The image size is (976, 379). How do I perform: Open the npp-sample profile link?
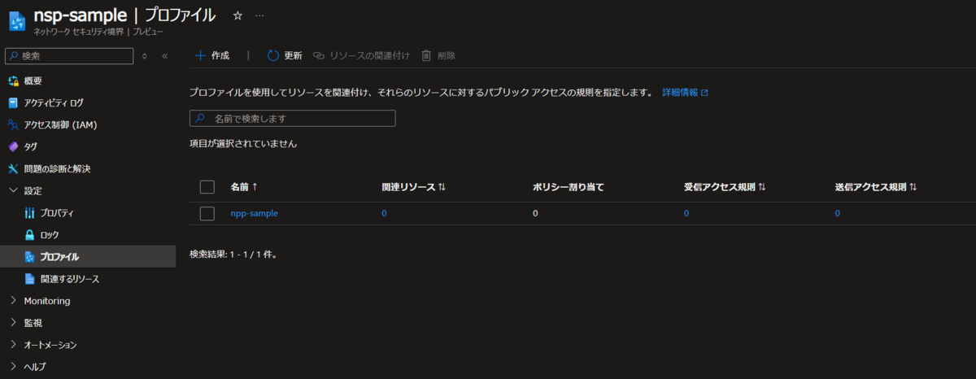(255, 213)
